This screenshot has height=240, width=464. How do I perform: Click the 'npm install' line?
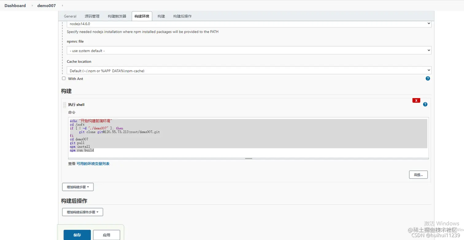(x=80, y=147)
